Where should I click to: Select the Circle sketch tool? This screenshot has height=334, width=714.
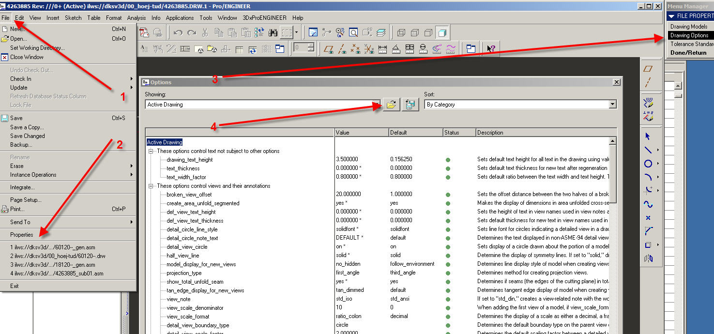648,164
